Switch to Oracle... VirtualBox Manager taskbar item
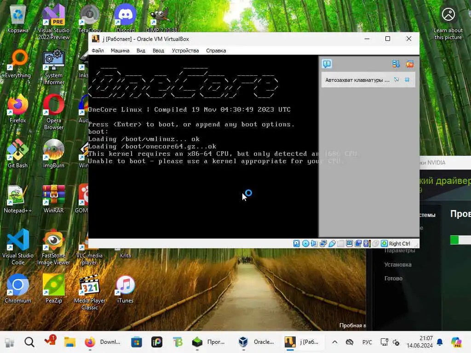 coord(256,342)
